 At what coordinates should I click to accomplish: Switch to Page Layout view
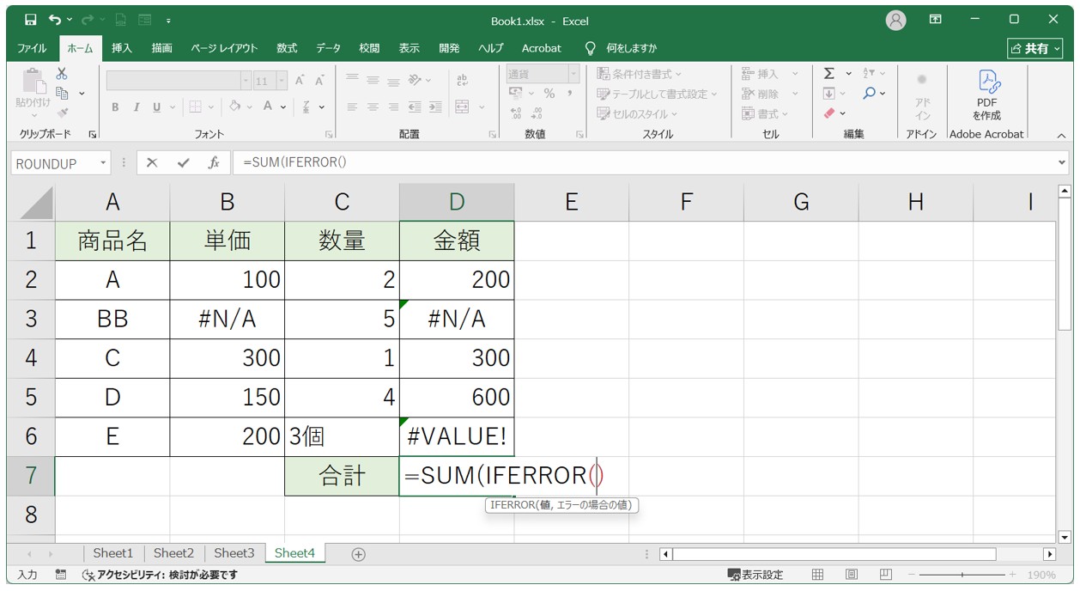point(851,575)
